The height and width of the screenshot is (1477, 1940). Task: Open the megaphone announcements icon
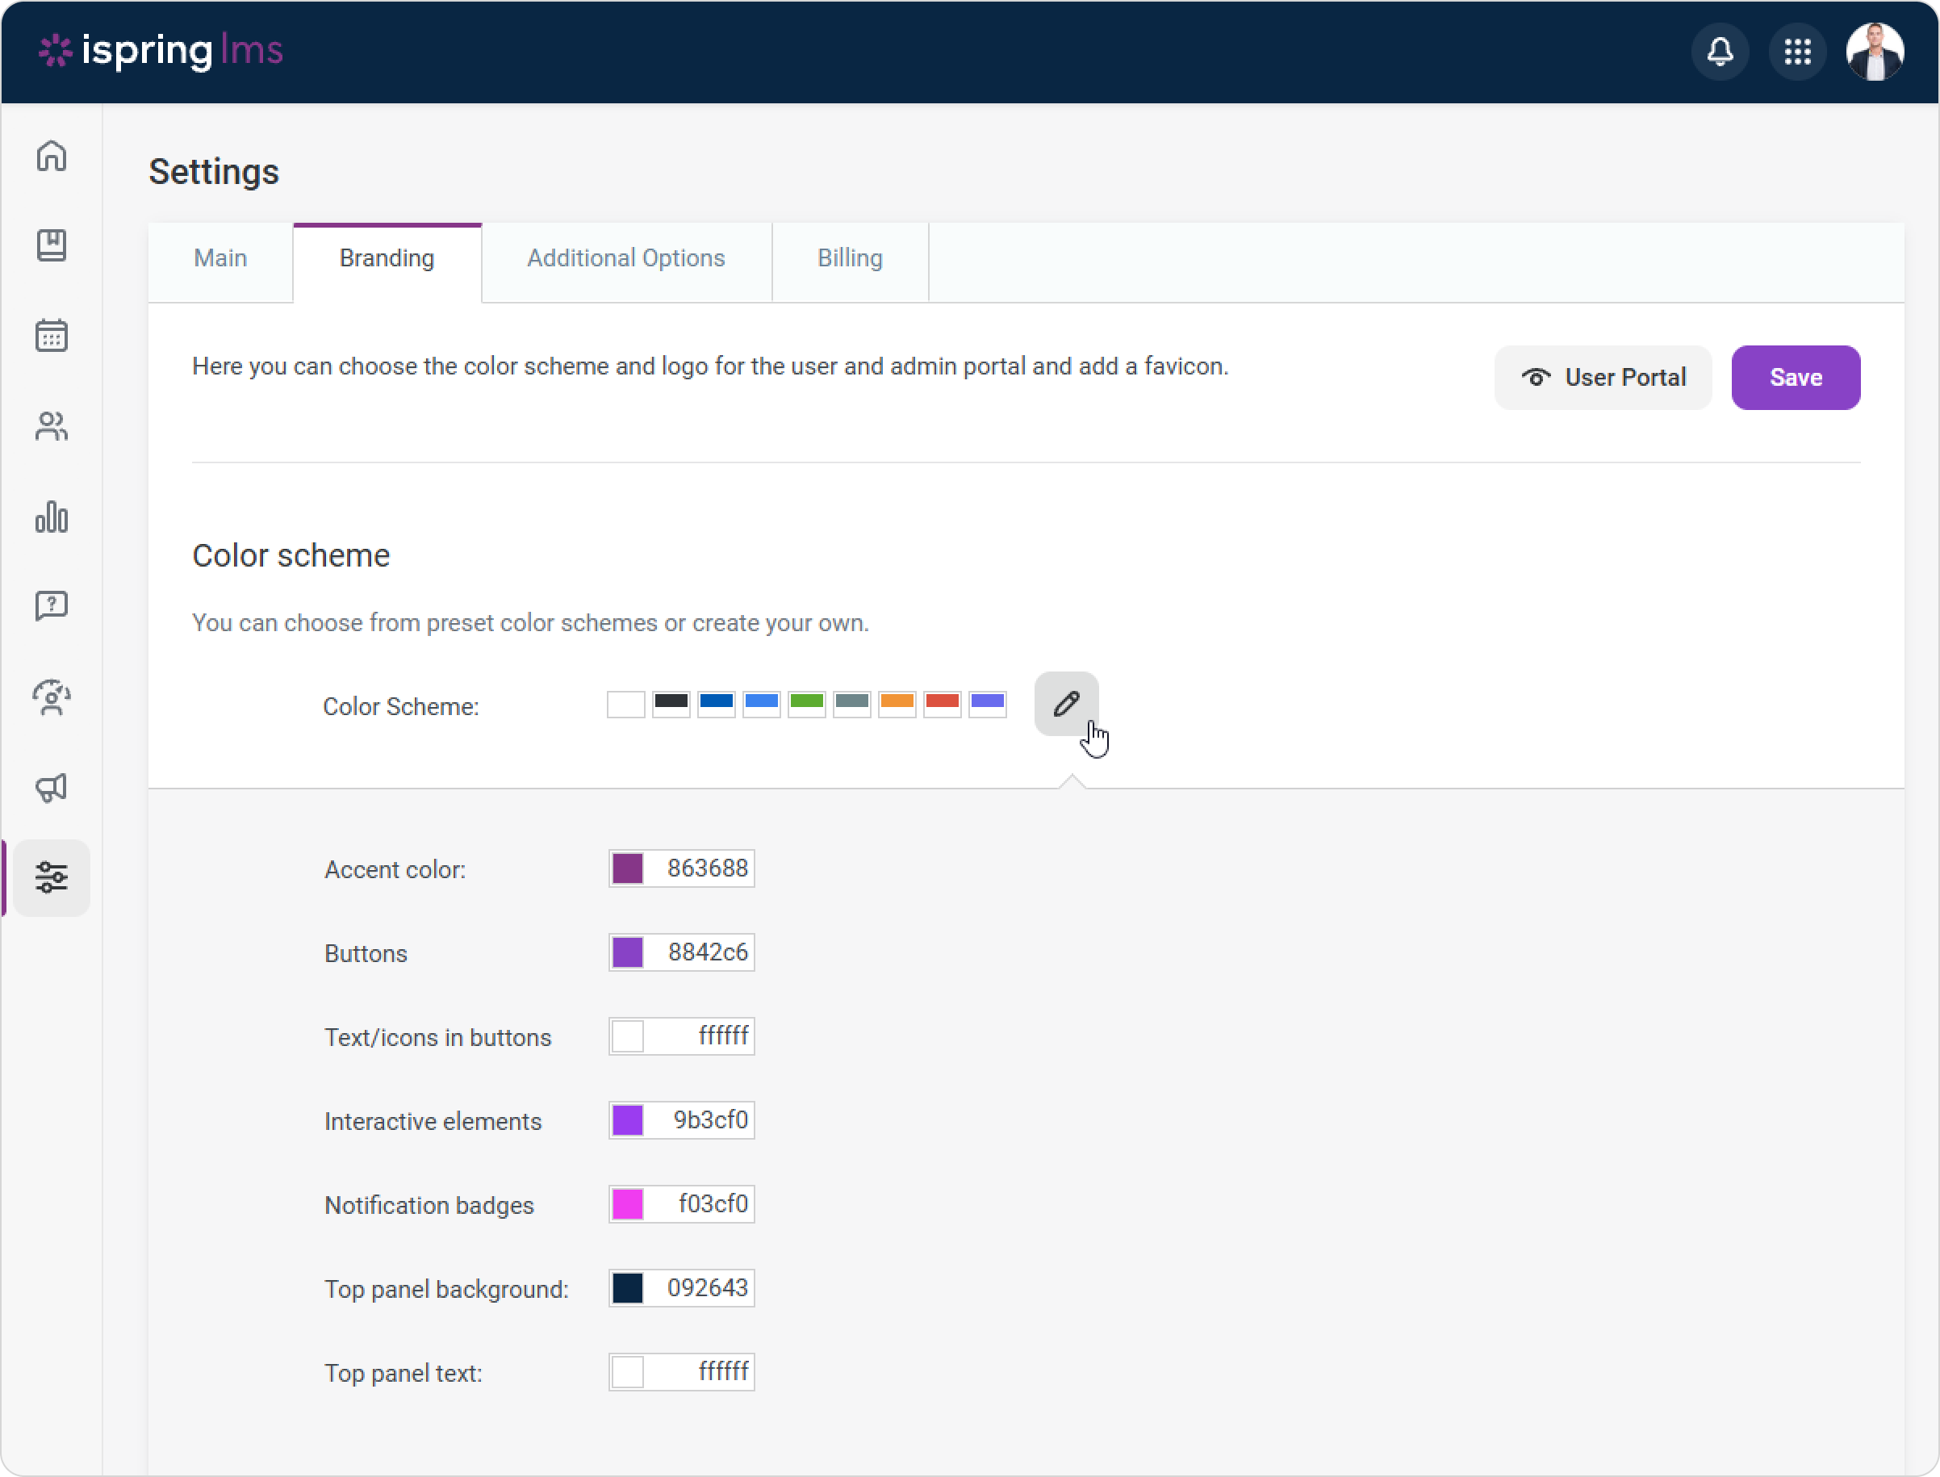coord(52,788)
